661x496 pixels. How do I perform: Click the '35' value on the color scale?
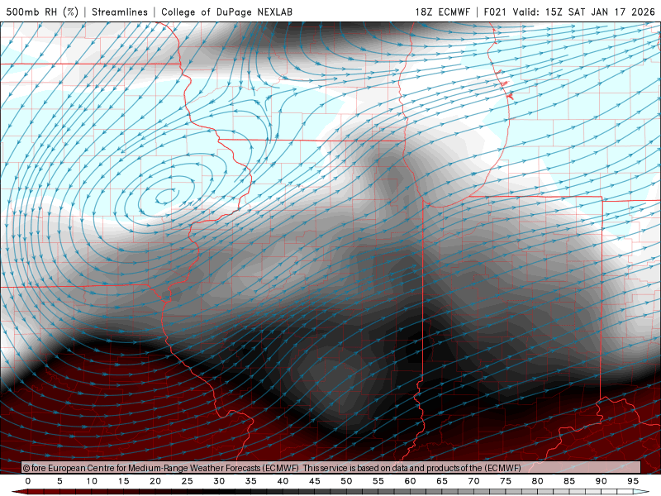(251, 481)
